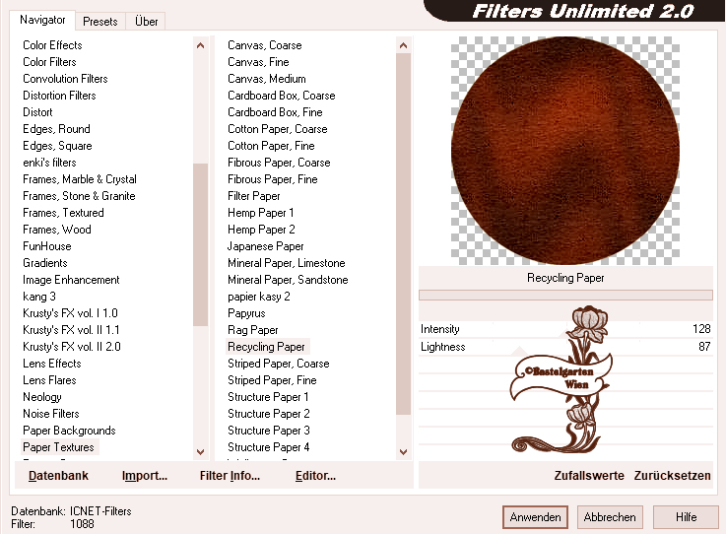The width and height of the screenshot is (726, 534).
Task: Select papier kasy 2 filter
Action: pyautogui.click(x=259, y=297)
